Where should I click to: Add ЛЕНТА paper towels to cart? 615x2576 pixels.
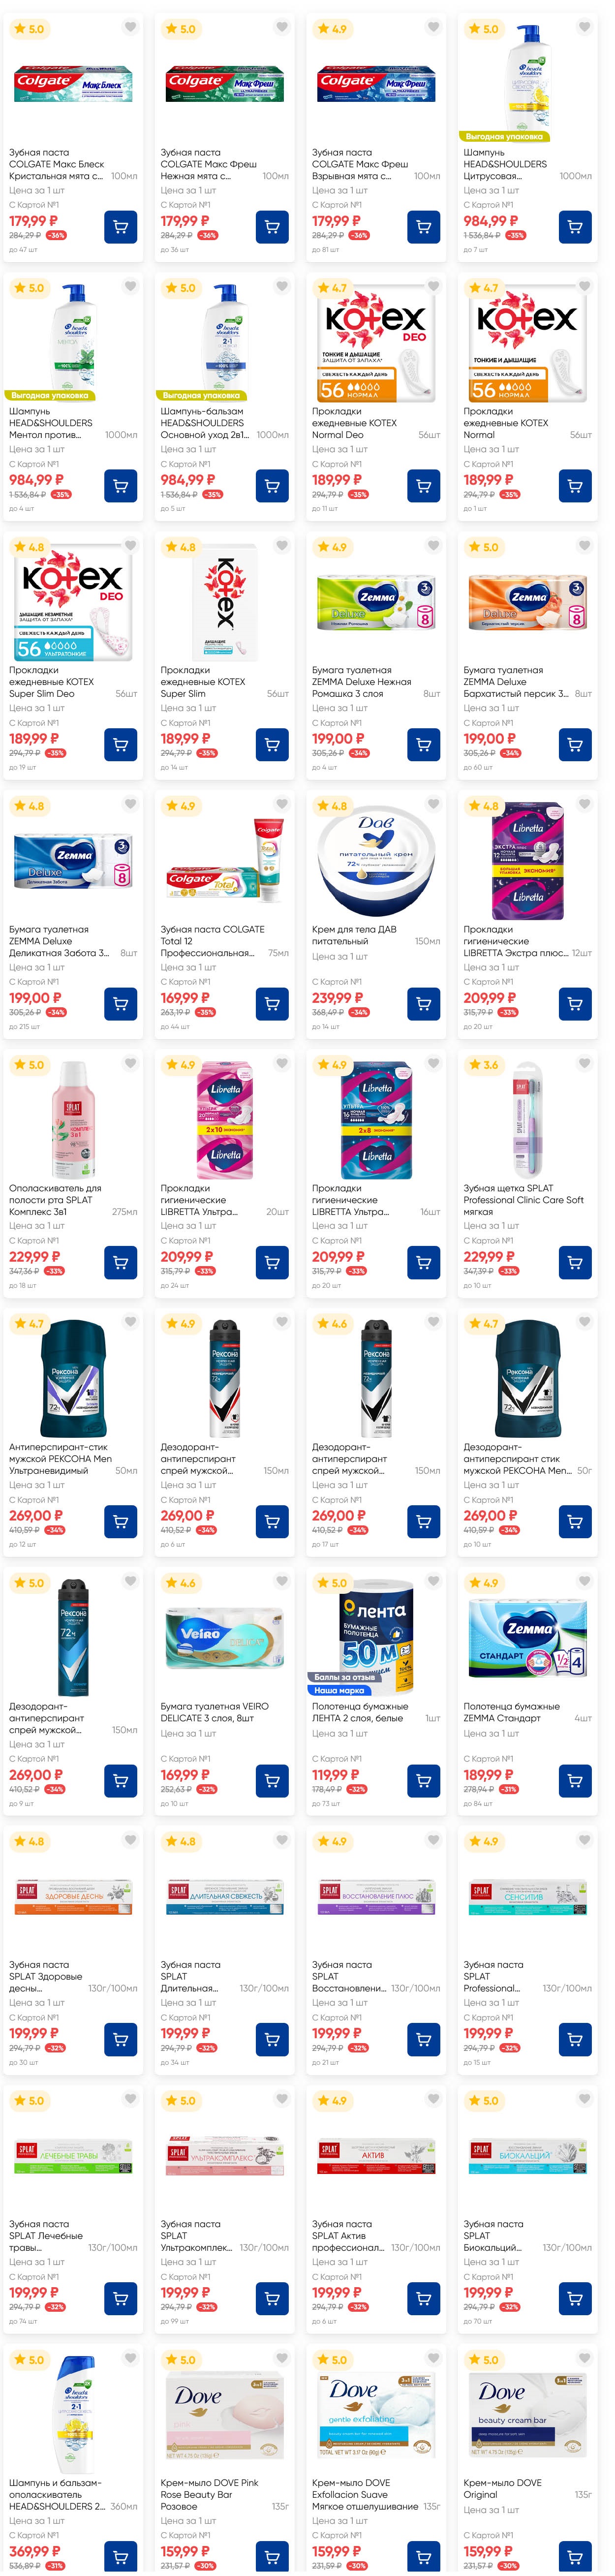coord(424,1781)
